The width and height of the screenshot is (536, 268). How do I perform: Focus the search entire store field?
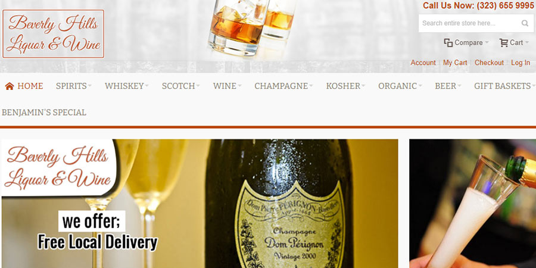469,23
